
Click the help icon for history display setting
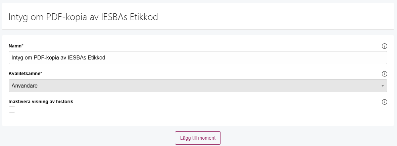click(x=384, y=102)
